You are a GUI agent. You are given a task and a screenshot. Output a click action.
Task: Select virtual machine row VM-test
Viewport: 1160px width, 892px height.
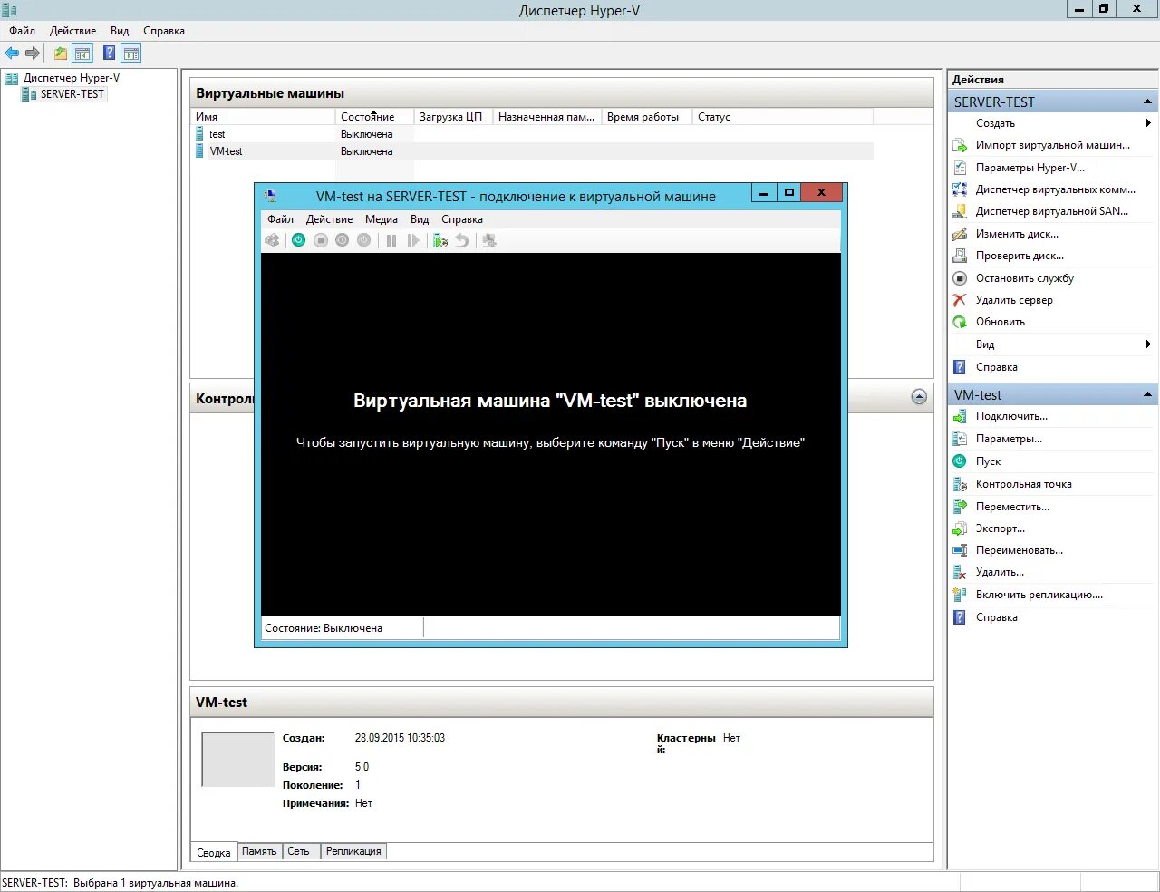click(x=534, y=151)
